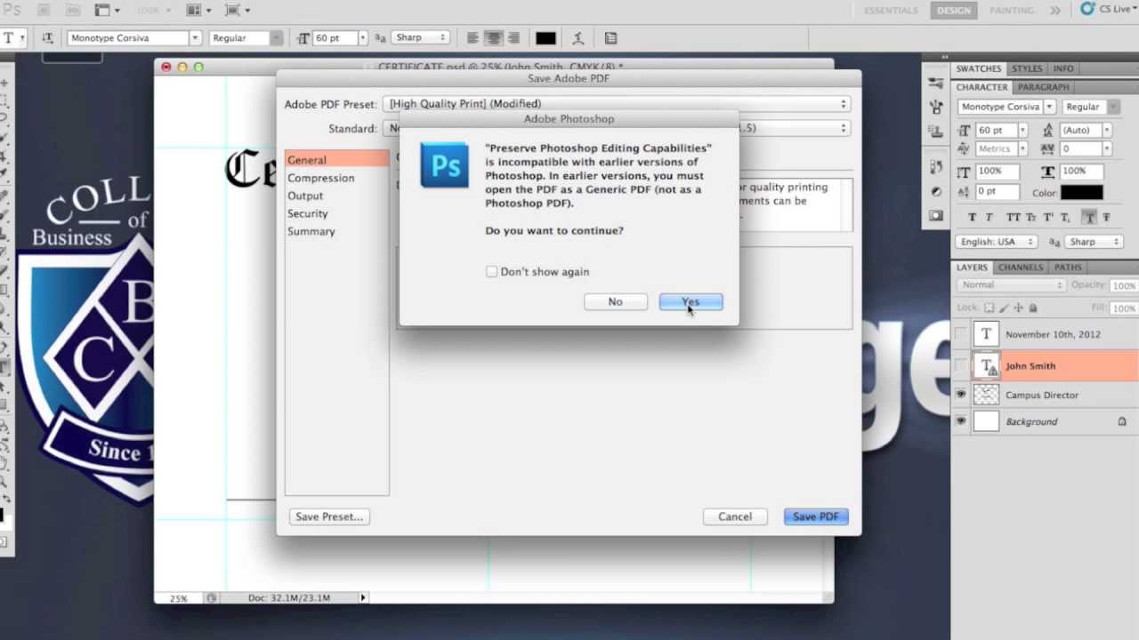Click the Underline button in Character panel
The image size is (1139, 640).
(1089, 217)
